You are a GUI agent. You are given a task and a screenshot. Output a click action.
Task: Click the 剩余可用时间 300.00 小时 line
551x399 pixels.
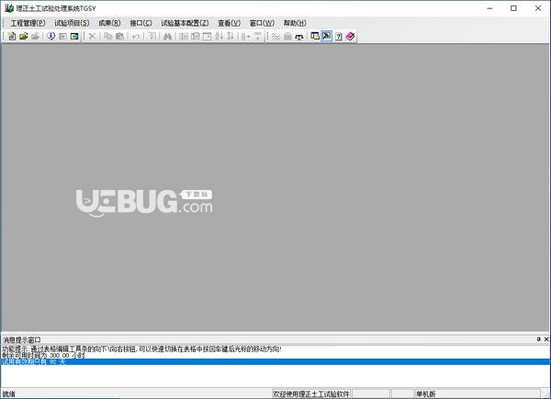point(43,356)
